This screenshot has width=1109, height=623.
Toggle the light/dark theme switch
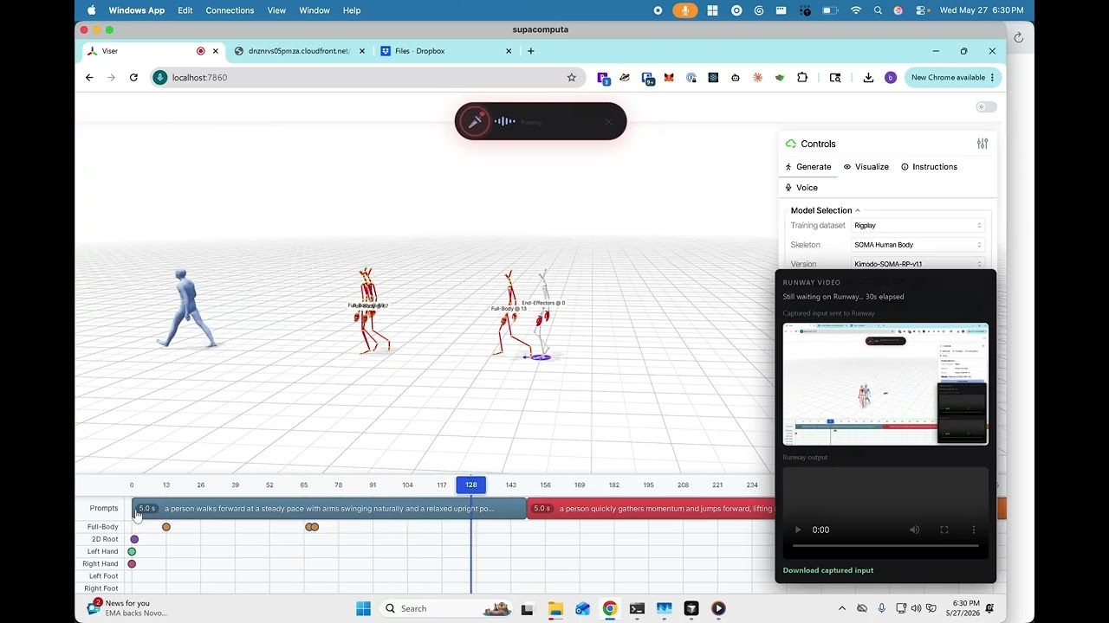click(x=986, y=107)
